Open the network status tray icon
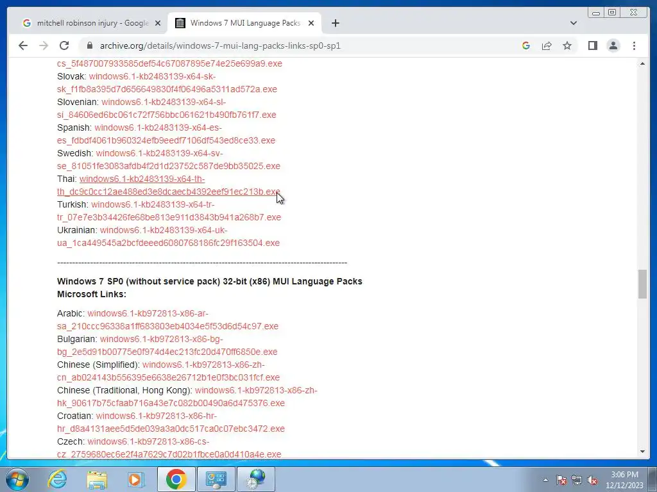Image resolution: width=657 pixels, height=492 pixels. 577,480
